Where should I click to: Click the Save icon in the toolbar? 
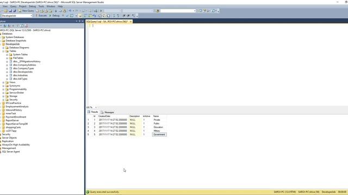pos(10,11)
